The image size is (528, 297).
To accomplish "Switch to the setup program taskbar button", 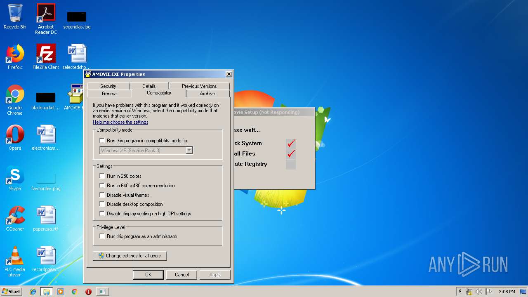I will (x=102, y=292).
